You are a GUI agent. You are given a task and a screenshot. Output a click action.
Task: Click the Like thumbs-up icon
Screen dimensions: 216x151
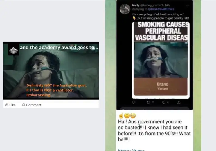click(7, 105)
